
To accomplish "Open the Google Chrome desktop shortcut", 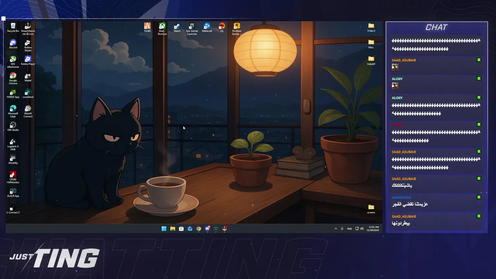I will 13,79.
